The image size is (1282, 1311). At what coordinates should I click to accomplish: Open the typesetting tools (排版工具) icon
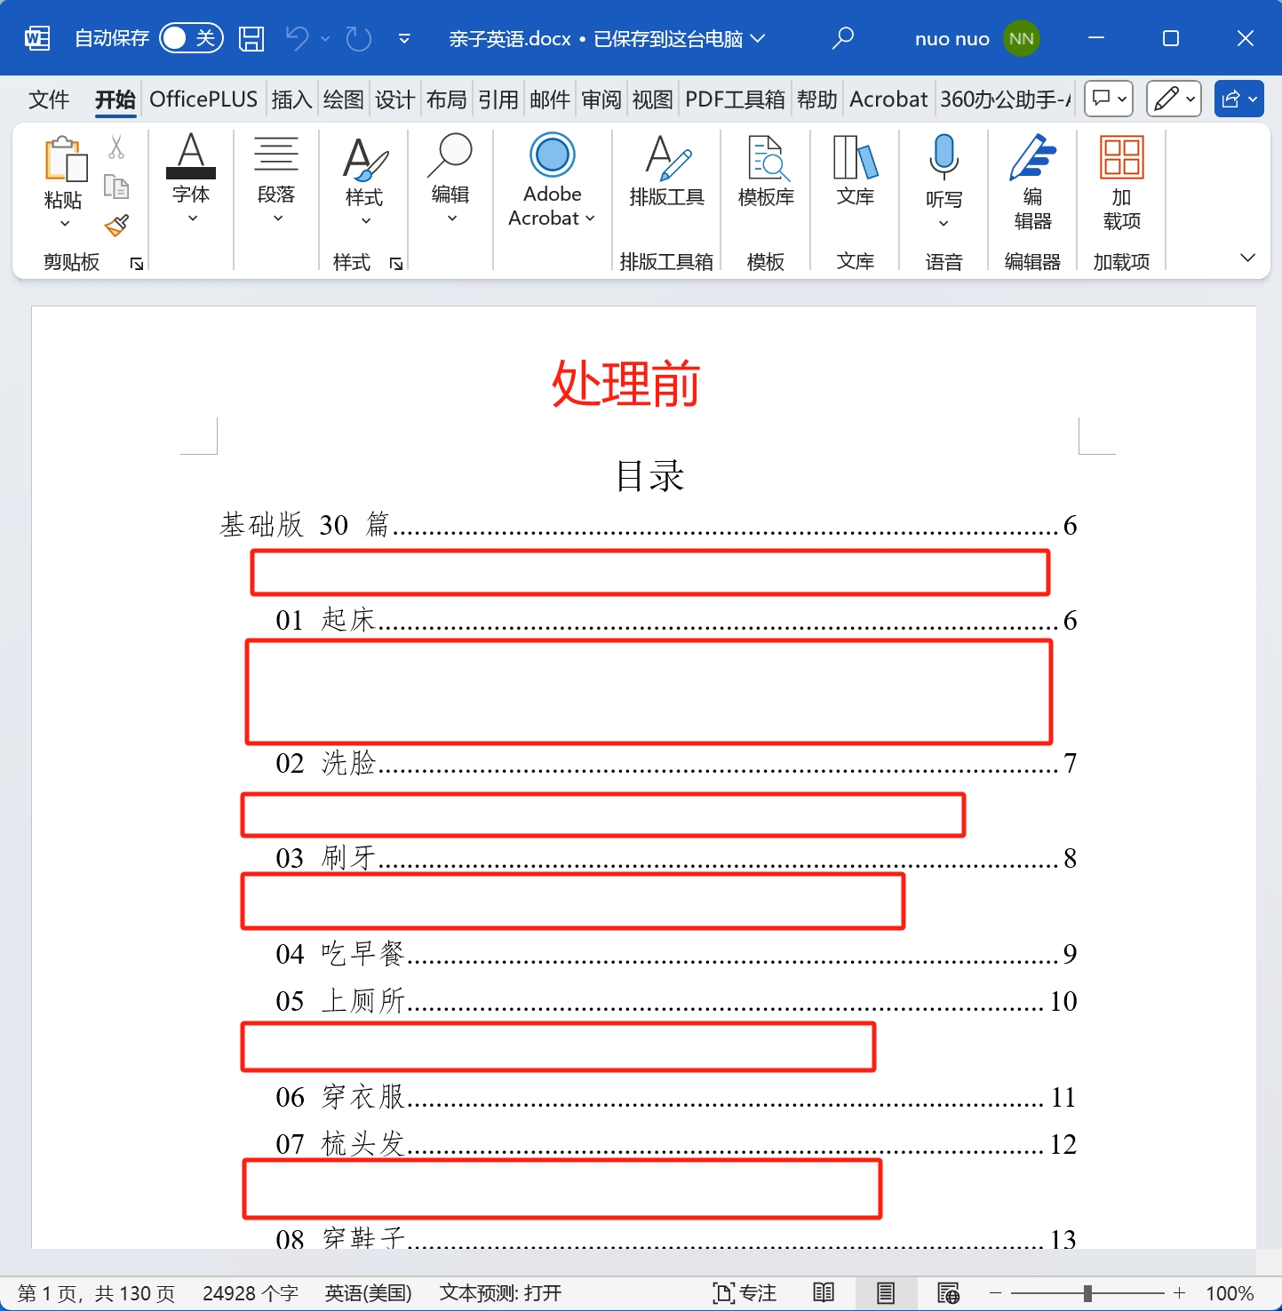point(667,157)
